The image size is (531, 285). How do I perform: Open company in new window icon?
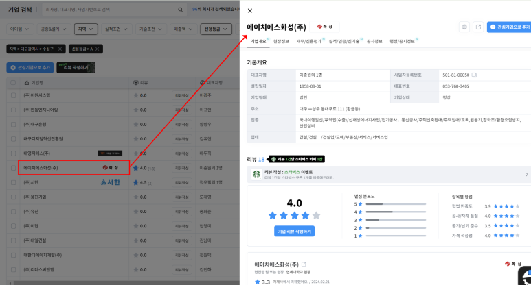(x=478, y=27)
